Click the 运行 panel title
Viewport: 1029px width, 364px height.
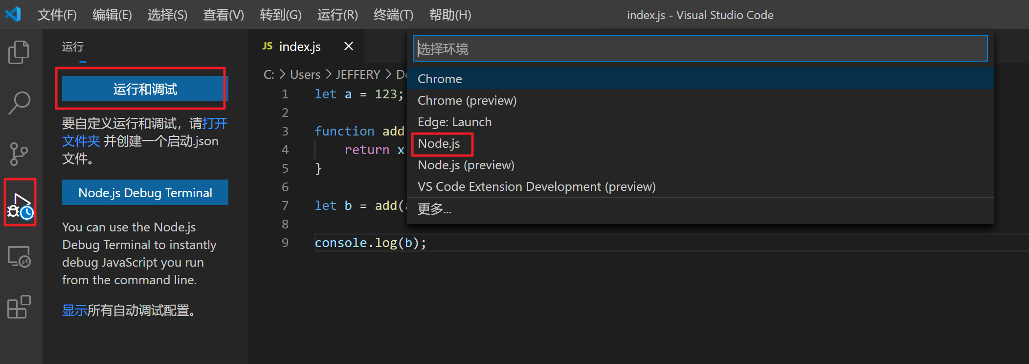coord(73,46)
